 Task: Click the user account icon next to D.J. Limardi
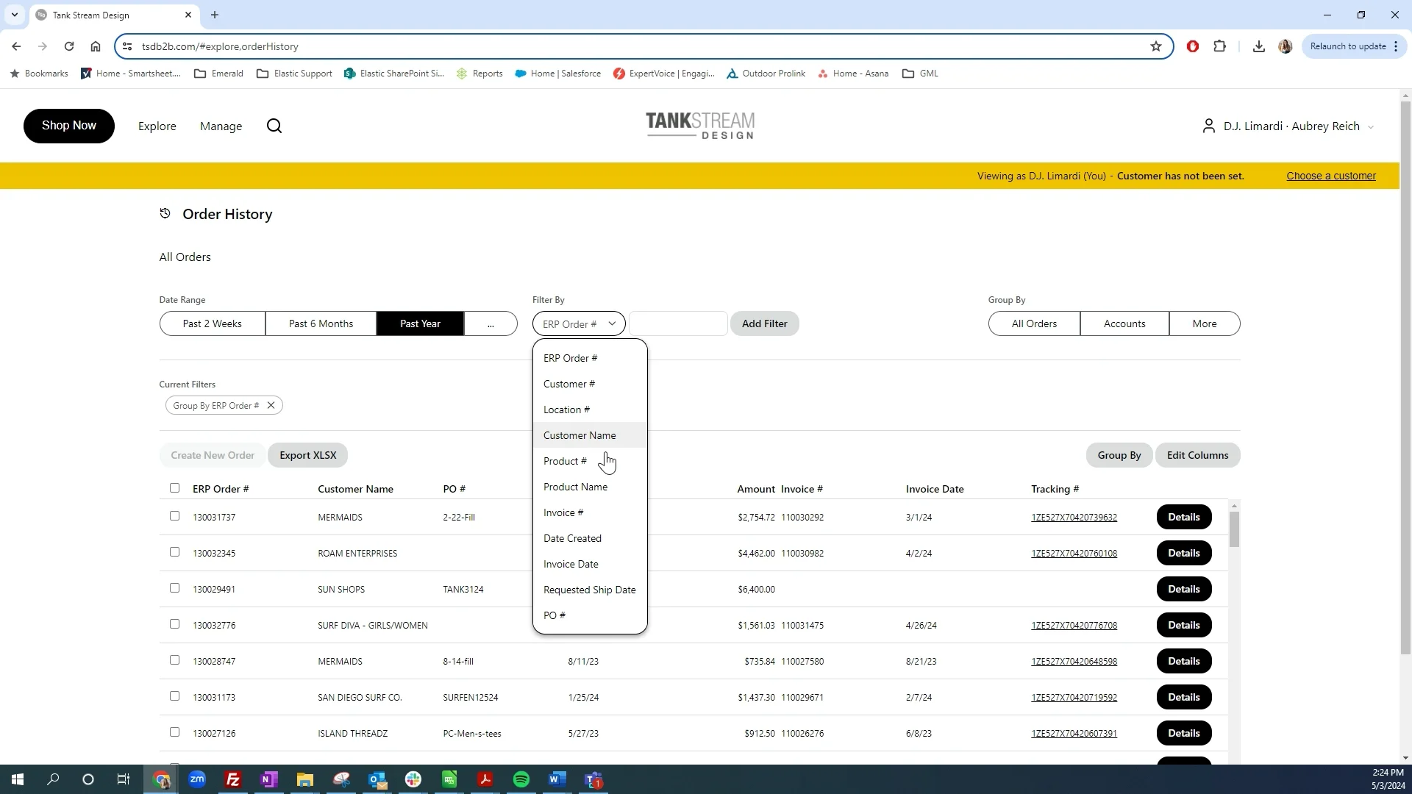(1208, 126)
